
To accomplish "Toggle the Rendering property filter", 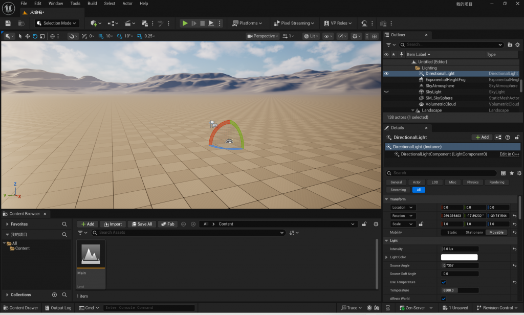I will click(x=496, y=183).
